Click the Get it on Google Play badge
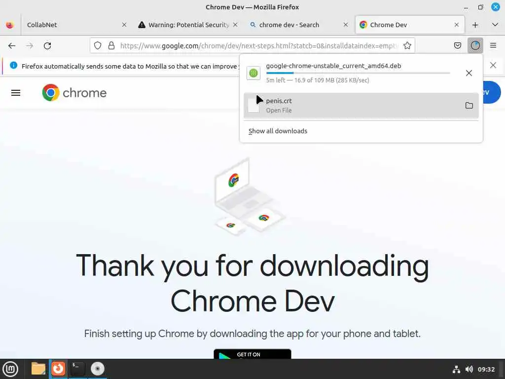The width and height of the screenshot is (505, 379). pos(252,354)
